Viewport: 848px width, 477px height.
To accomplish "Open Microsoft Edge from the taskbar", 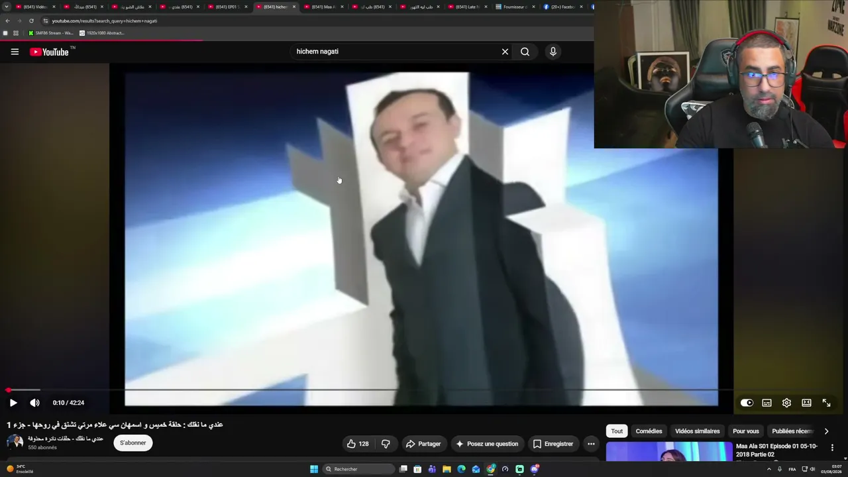I will click(461, 469).
